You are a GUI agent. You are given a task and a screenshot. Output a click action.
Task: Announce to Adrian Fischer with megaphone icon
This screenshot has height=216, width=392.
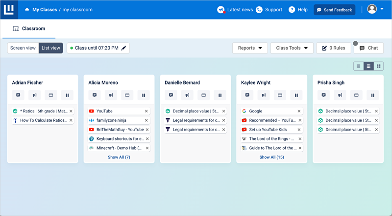(x=34, y=95)
